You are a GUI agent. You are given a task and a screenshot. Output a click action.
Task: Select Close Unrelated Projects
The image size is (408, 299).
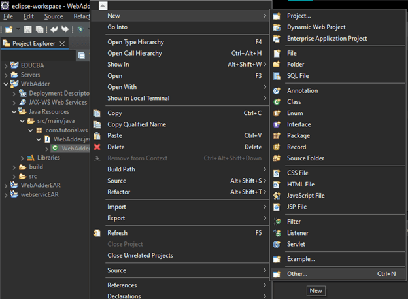[x=180, y=256]
